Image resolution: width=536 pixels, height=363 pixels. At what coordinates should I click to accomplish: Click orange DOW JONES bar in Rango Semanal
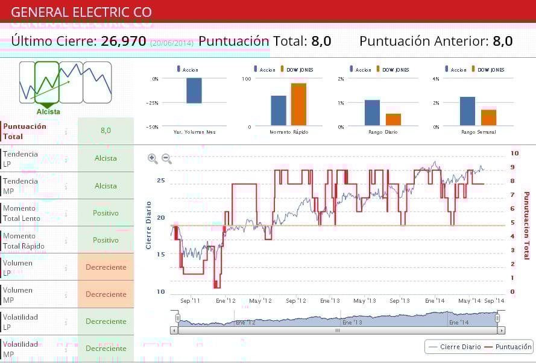488,118
